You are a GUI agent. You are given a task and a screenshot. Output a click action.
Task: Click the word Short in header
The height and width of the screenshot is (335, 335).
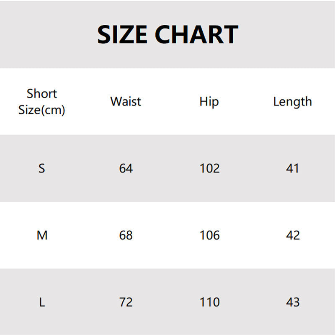click(42, 93)
